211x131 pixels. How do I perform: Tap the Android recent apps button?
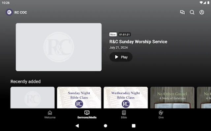(134, 126)
